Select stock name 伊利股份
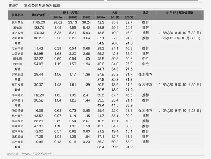The height and width of the screenshot is (159, 211). (x=17, y=74)
